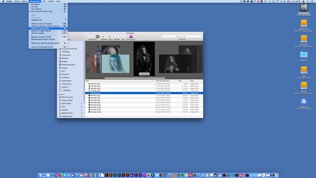Open "Afficher les options de présentation"
316x178 pixels.
pyautogui.click(x=48, y=43)
